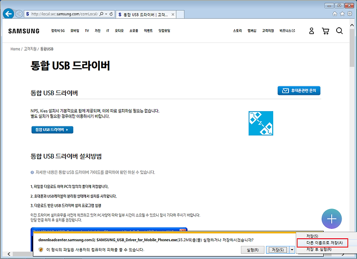This screenshot has width=357, height=259.
Task: Click horizontal scrollbar left arrow
Action: pyautogui.click(x=8, y=254)
